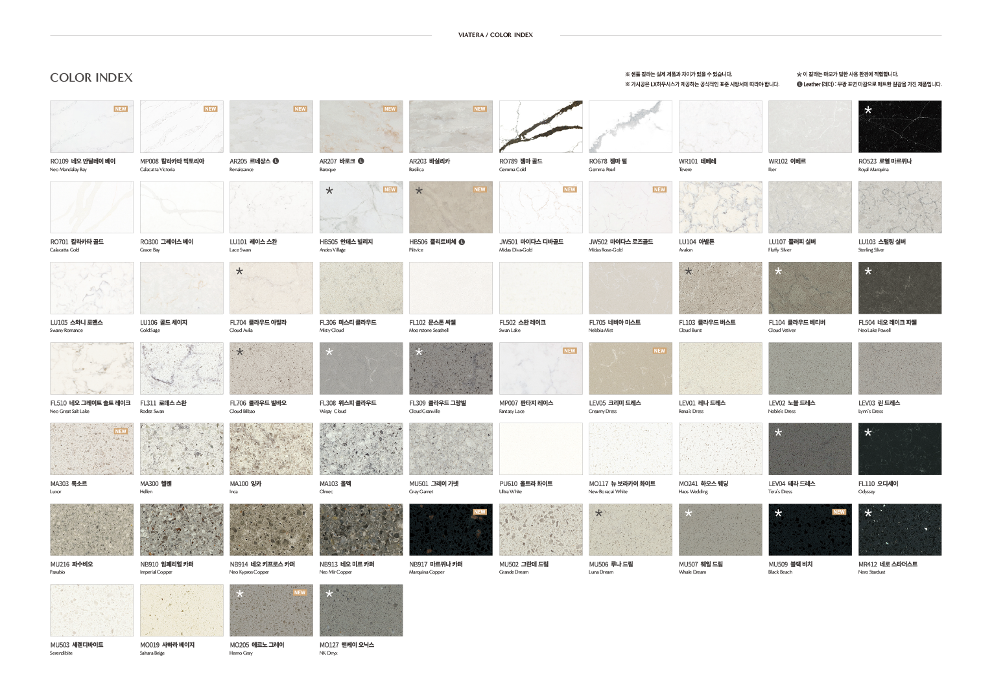Select the FL705 Nebbia Mist swatch
Image resolution: width=992 pixels, height=700 pixels.
click(x=630, y=288)
